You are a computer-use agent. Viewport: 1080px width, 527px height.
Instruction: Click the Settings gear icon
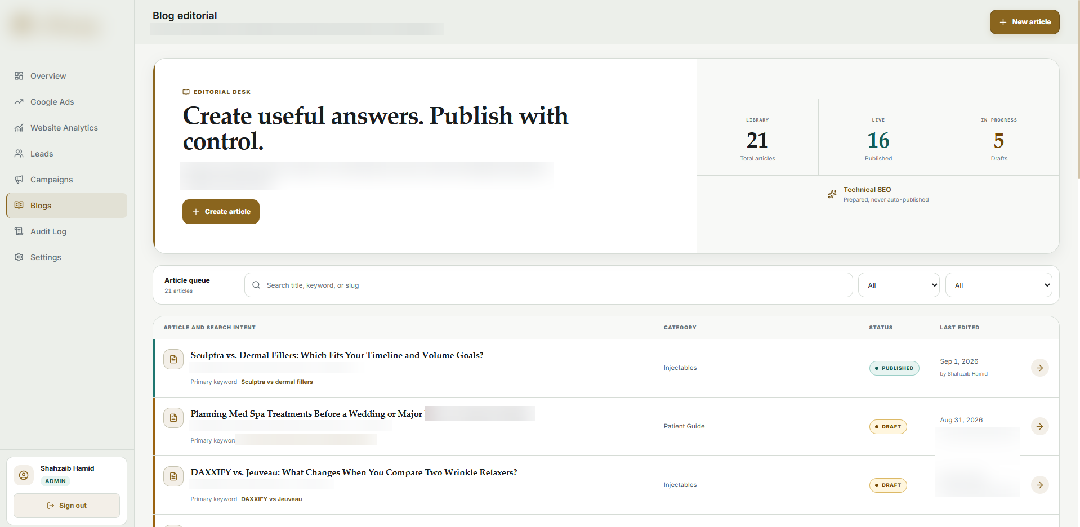click(19, 257)
